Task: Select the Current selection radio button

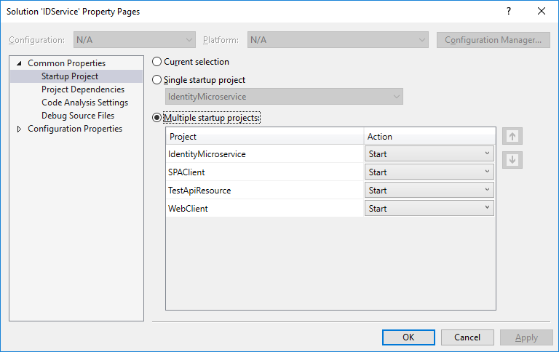Action: tap(156, 63)
